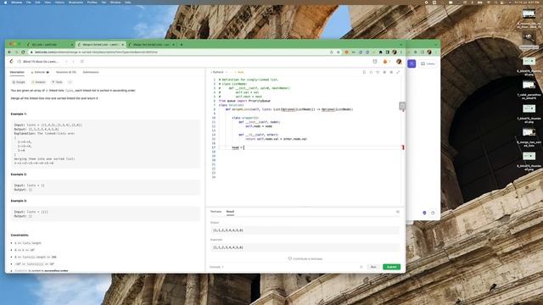
Task: Click Contribute a testcase link
Action: 305,258
